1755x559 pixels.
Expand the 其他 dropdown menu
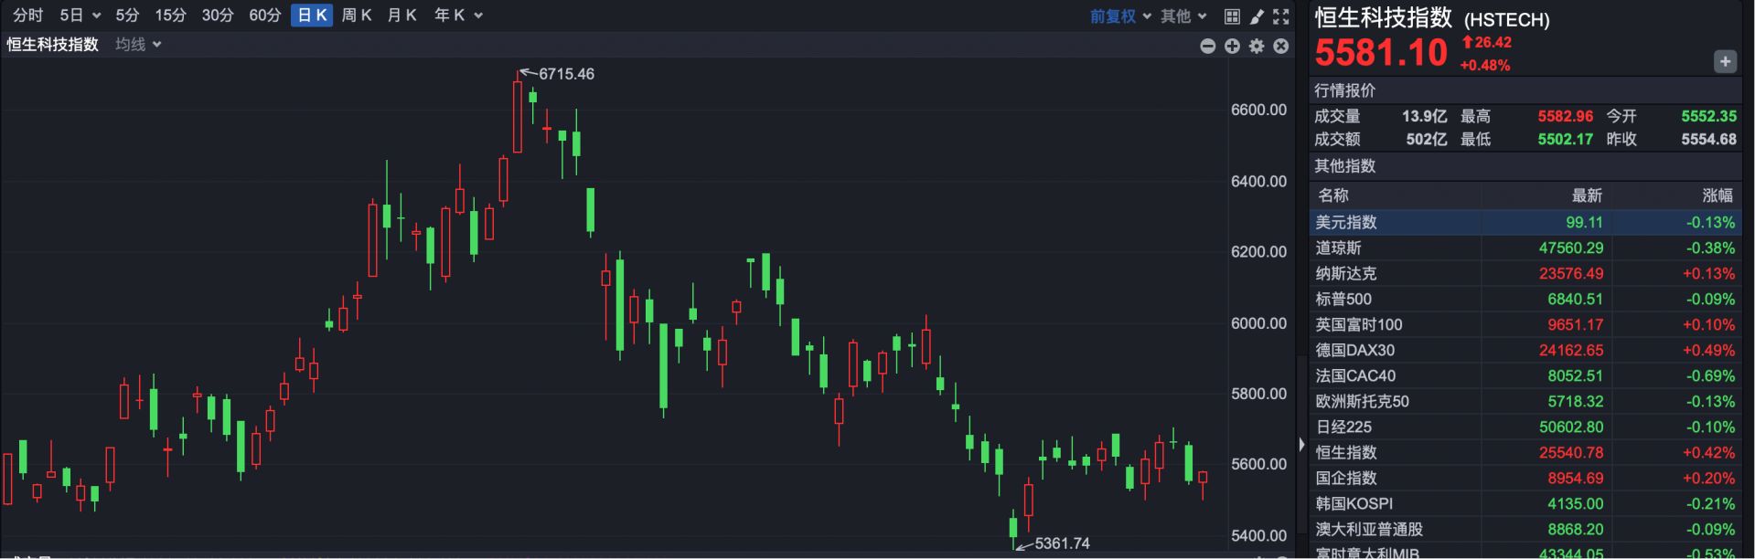coord(1183,16)
